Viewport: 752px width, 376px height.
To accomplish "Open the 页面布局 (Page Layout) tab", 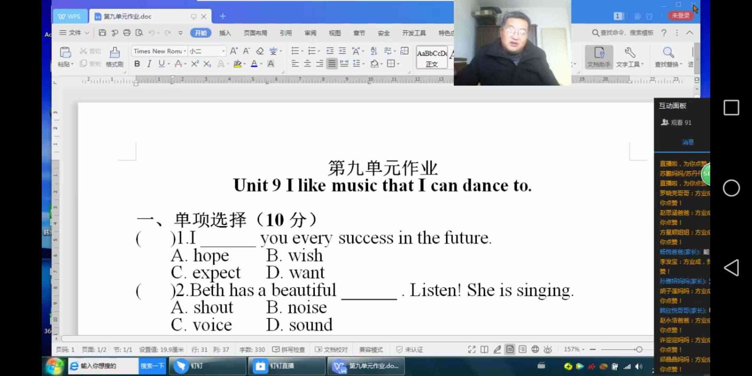I will 255,33.
